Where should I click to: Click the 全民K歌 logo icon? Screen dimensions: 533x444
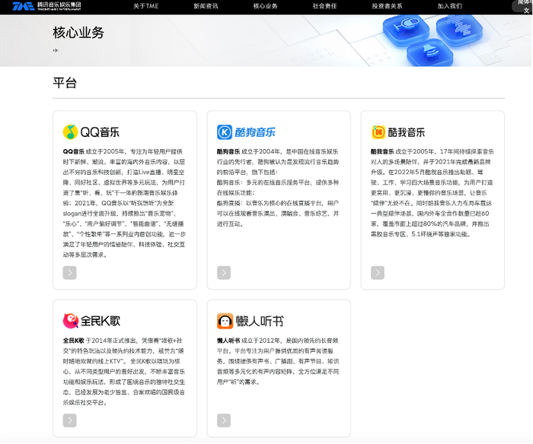(70, 321)
